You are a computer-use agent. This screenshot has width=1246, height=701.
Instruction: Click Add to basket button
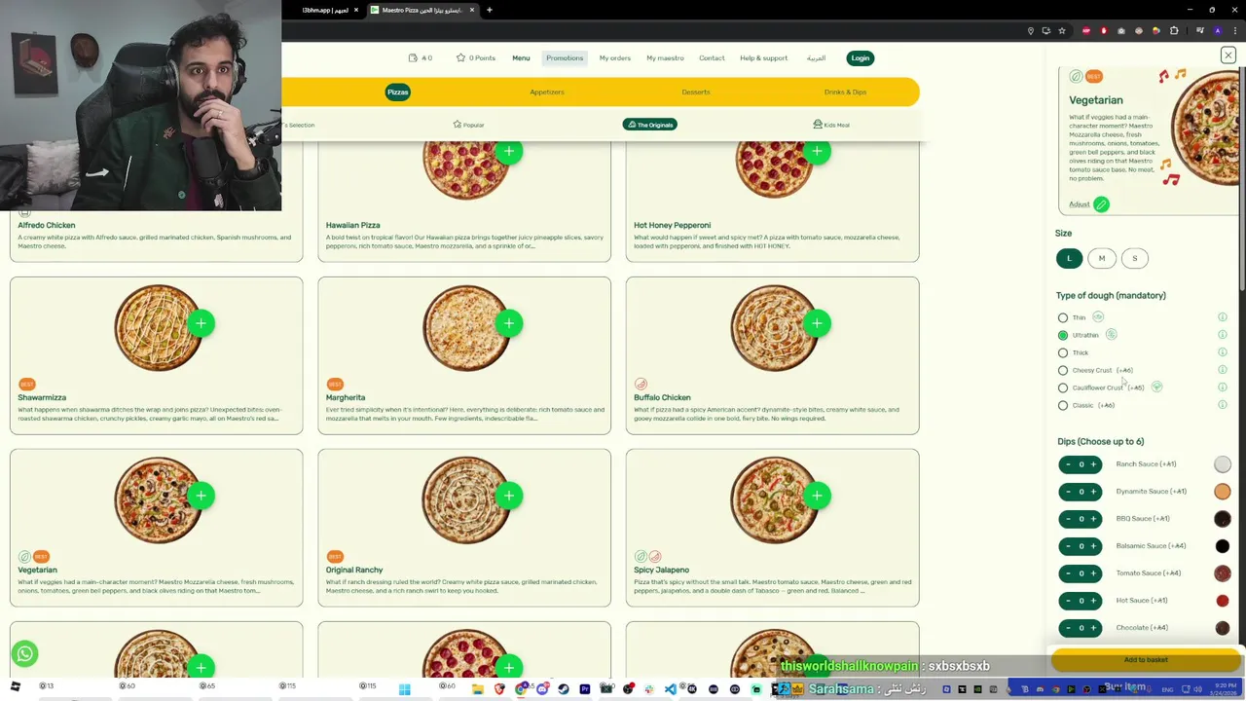(x=1146, y=660)
